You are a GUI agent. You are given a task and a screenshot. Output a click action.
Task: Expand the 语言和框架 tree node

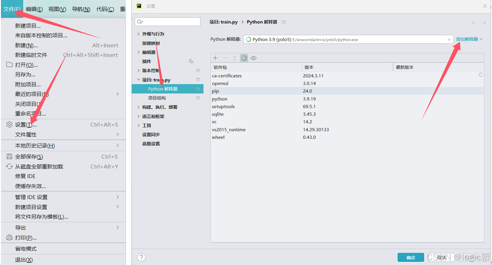(138, 116)
